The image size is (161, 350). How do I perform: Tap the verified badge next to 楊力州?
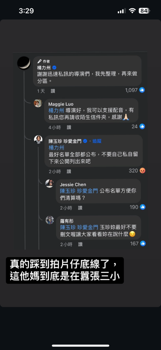[54, 68]
